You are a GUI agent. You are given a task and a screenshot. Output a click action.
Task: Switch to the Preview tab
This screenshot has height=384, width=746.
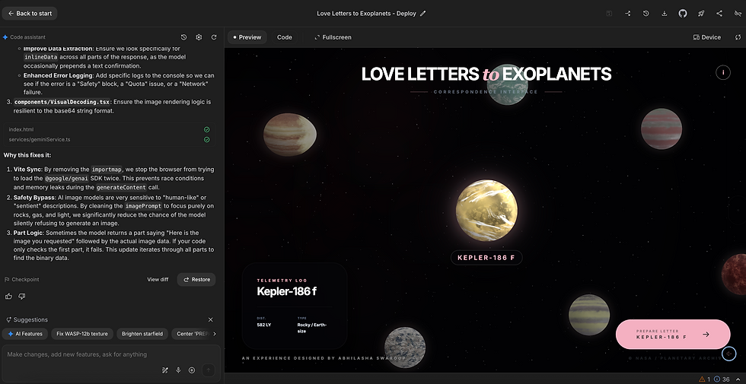click(247, 37)
